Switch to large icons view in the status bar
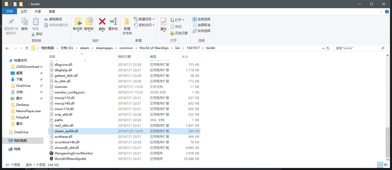Screen dimensions: 392x170 click(x=386, y=165)
